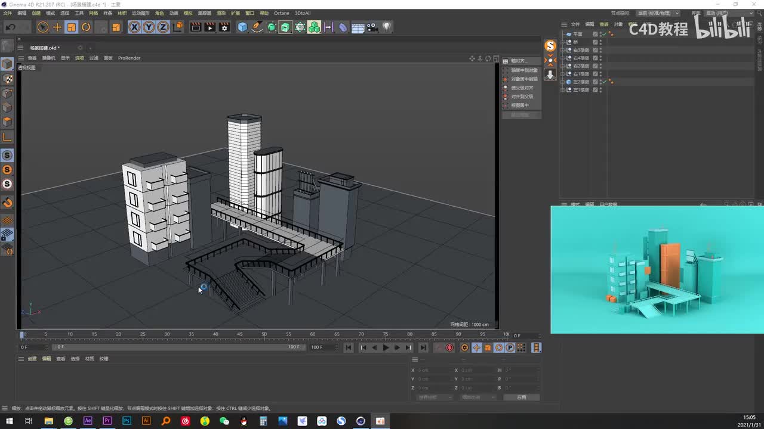
Task: Toggle layer box for 右1楼房 object
Action: [595, 74]
